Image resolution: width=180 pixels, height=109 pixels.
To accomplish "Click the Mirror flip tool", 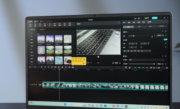I will tap(62, 67).
